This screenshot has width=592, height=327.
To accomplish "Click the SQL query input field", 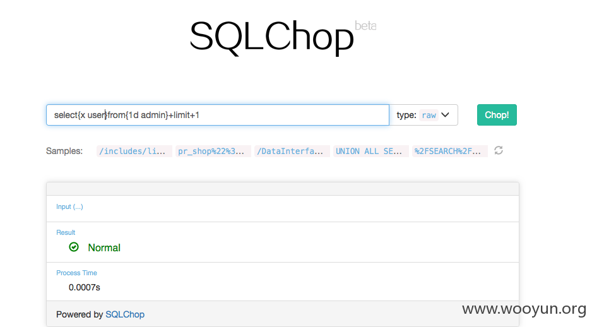I will click(218, 115).
